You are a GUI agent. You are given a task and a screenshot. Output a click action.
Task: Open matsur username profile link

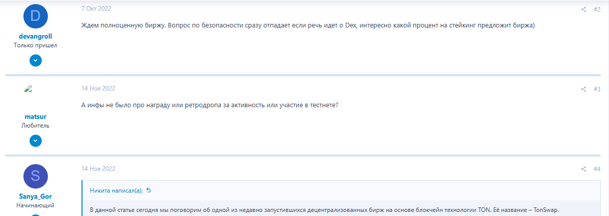(x=36, y=116)
